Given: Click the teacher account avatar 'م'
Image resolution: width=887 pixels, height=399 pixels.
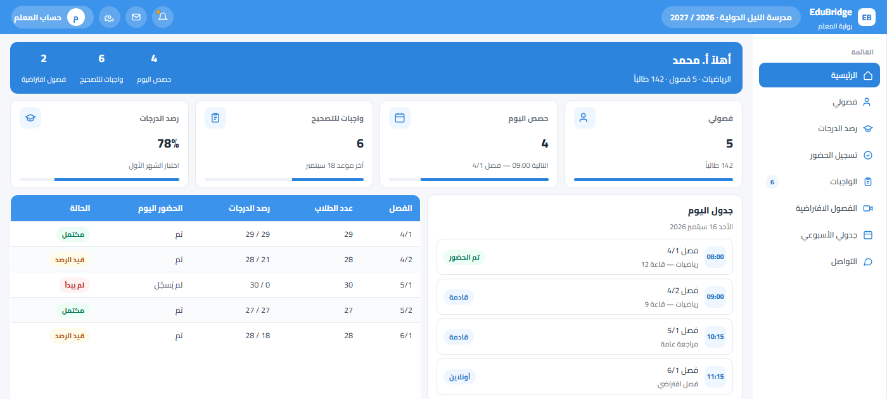Looking at the screenshot, I should [x=76, y=18].
